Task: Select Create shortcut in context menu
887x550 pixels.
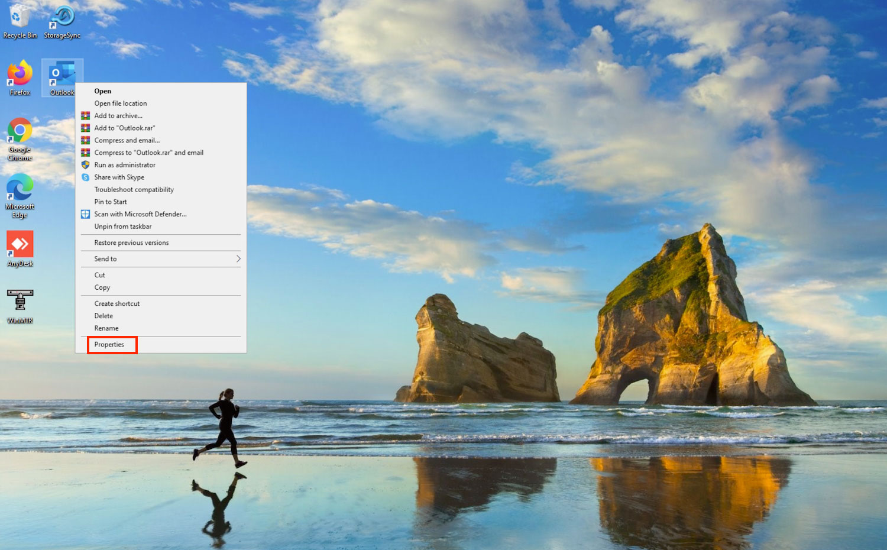Action: [117, 304]
